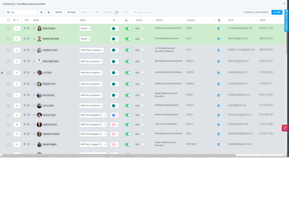Toggle the toolbar Visibility switch
This screenshot has height=216, width=289.
(x=116, y=12)
